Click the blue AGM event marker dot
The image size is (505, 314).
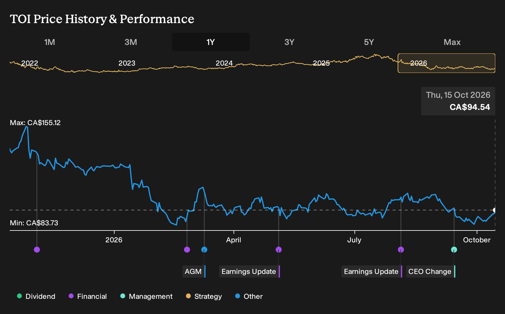click(x=204, y=250)
